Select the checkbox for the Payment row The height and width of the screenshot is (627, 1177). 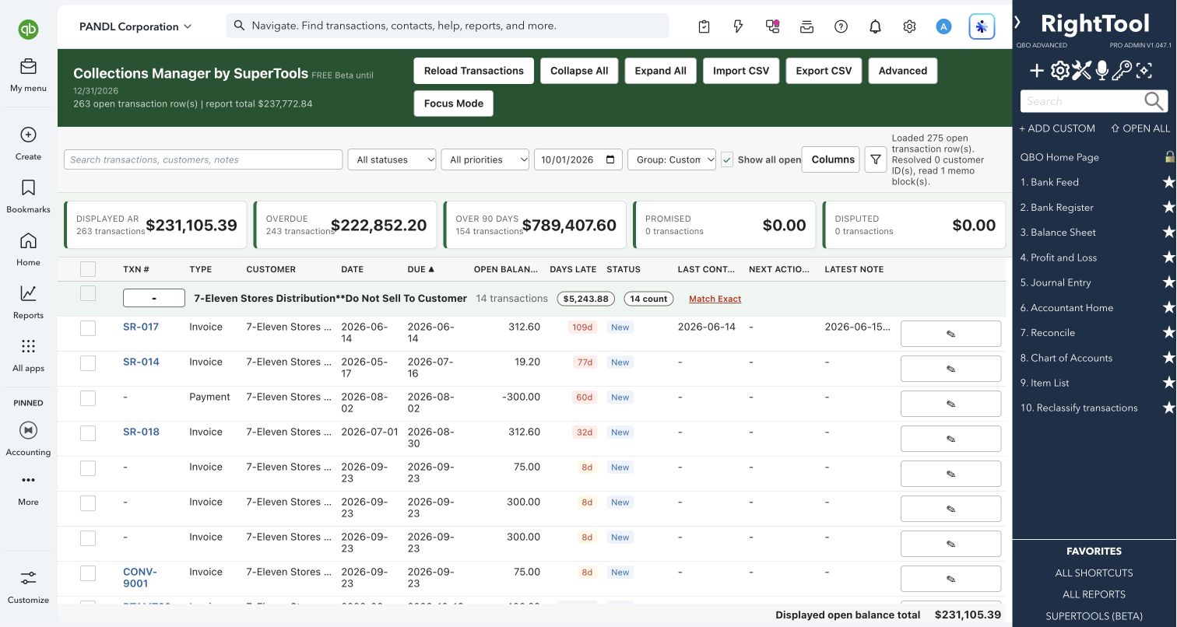[x=88, y=398]
